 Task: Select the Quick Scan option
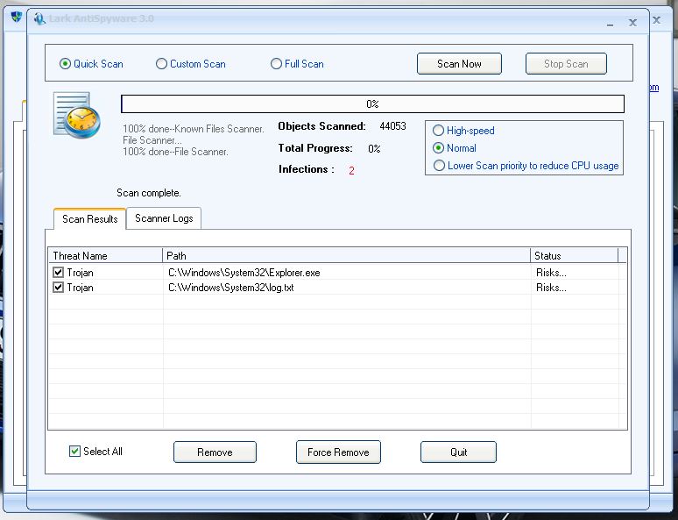(x=65, y=64)
